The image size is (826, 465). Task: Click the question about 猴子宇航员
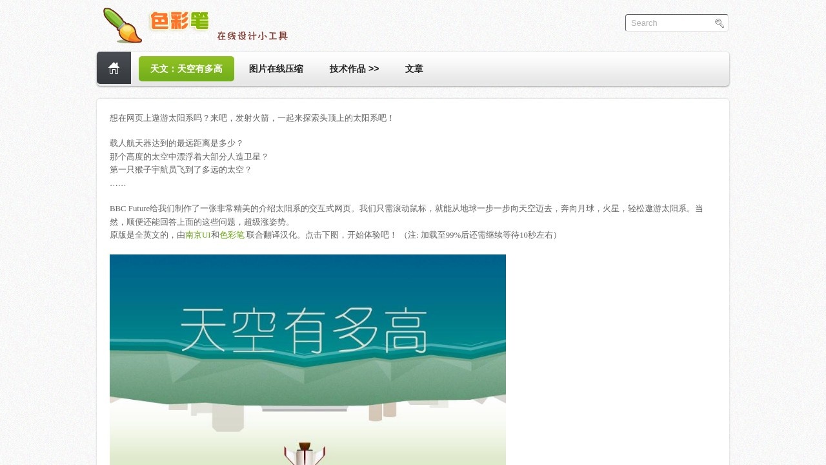pos(180,170)
